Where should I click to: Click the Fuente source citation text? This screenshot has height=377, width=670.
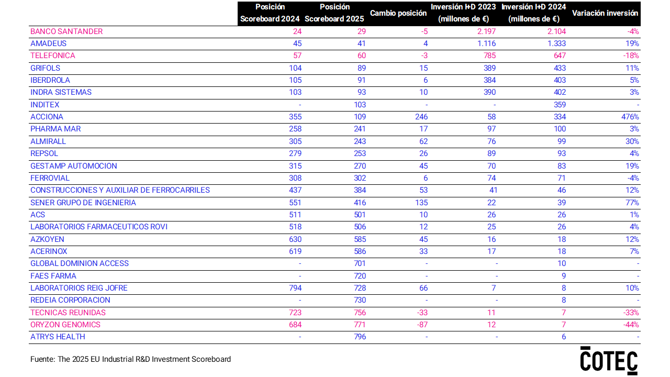(x=130, y=359)
